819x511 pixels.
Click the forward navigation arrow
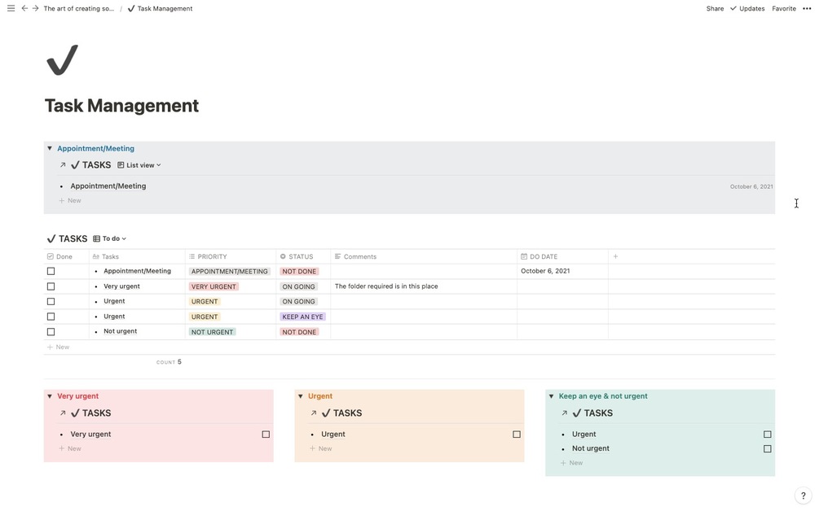[34, 7]
